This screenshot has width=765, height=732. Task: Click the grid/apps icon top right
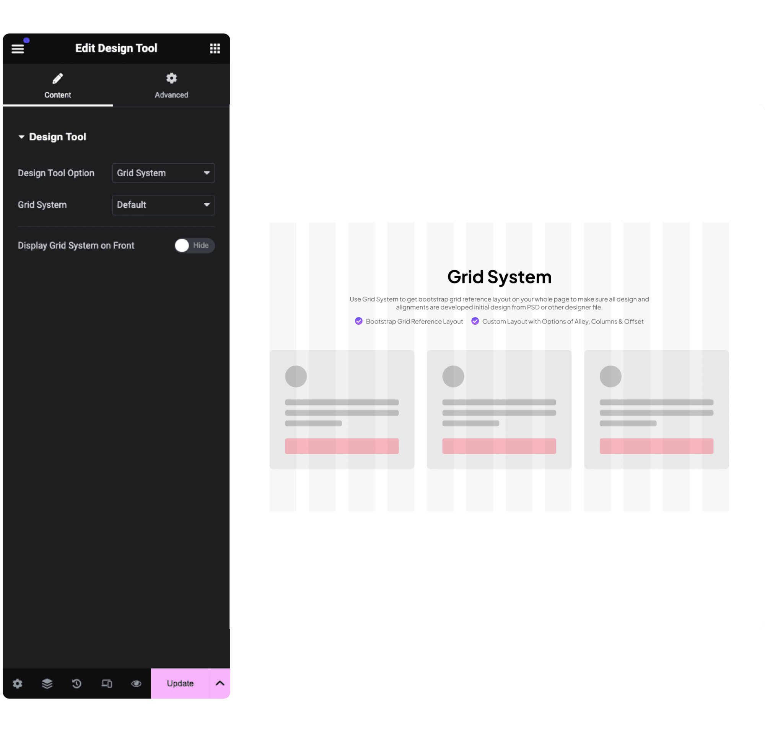tap(215, 48)
